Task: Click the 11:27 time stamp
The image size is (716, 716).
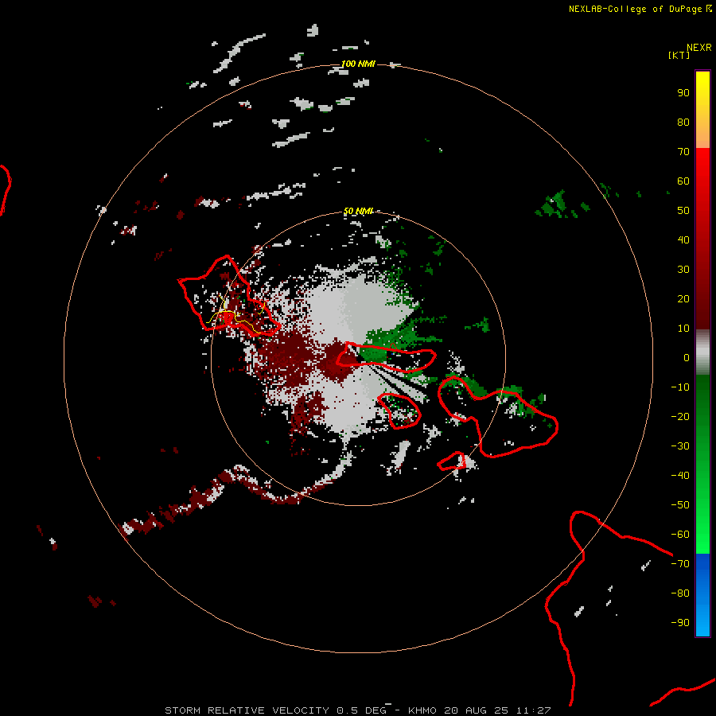Action: click(533, 710)
